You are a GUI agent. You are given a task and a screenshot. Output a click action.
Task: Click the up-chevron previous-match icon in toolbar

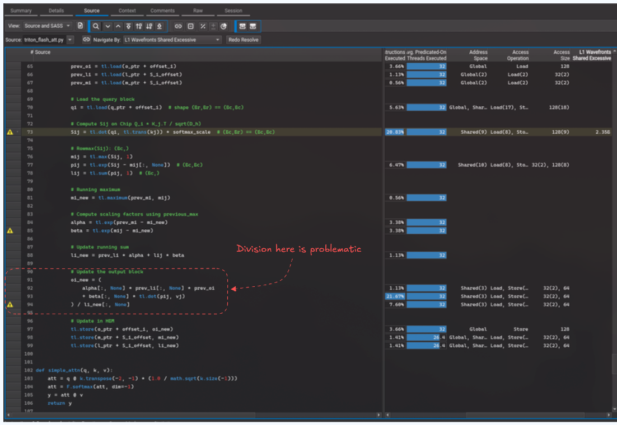[x=118, y=26]
